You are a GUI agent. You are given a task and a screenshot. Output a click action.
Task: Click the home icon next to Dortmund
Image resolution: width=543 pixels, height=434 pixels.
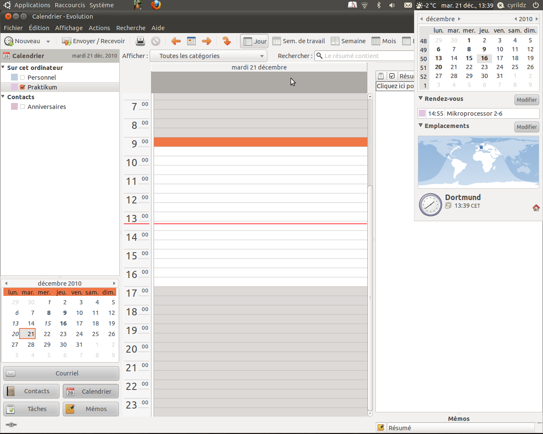[x=536, y=208]
